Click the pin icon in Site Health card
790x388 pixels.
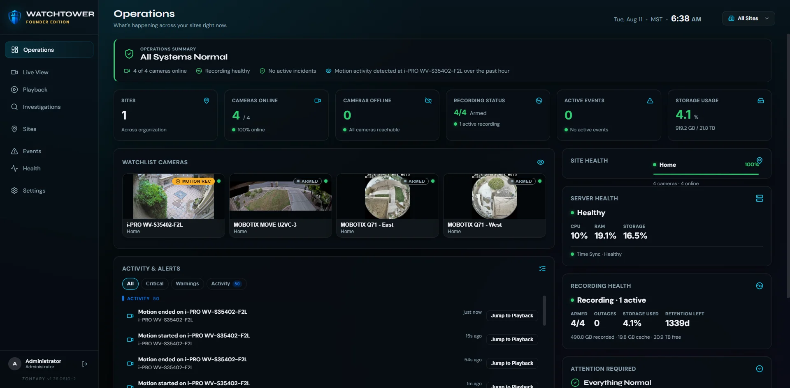pyautogui.click(x=760, y=160)
